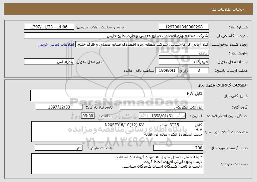Screen dimensions: 257x182
Task: Select the remaining days field showing 3
Action: coord(199,70)
